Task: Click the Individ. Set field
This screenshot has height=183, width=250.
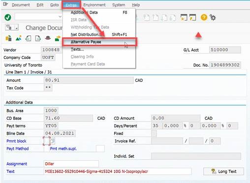Action: [x=196, y=156]
